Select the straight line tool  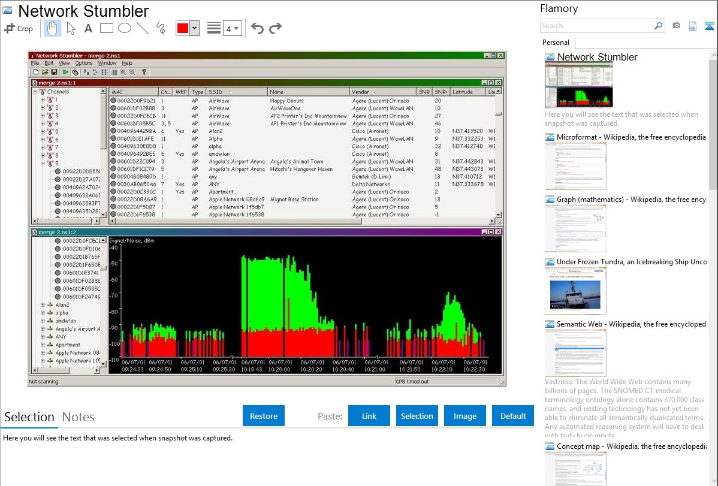point(143,28)
